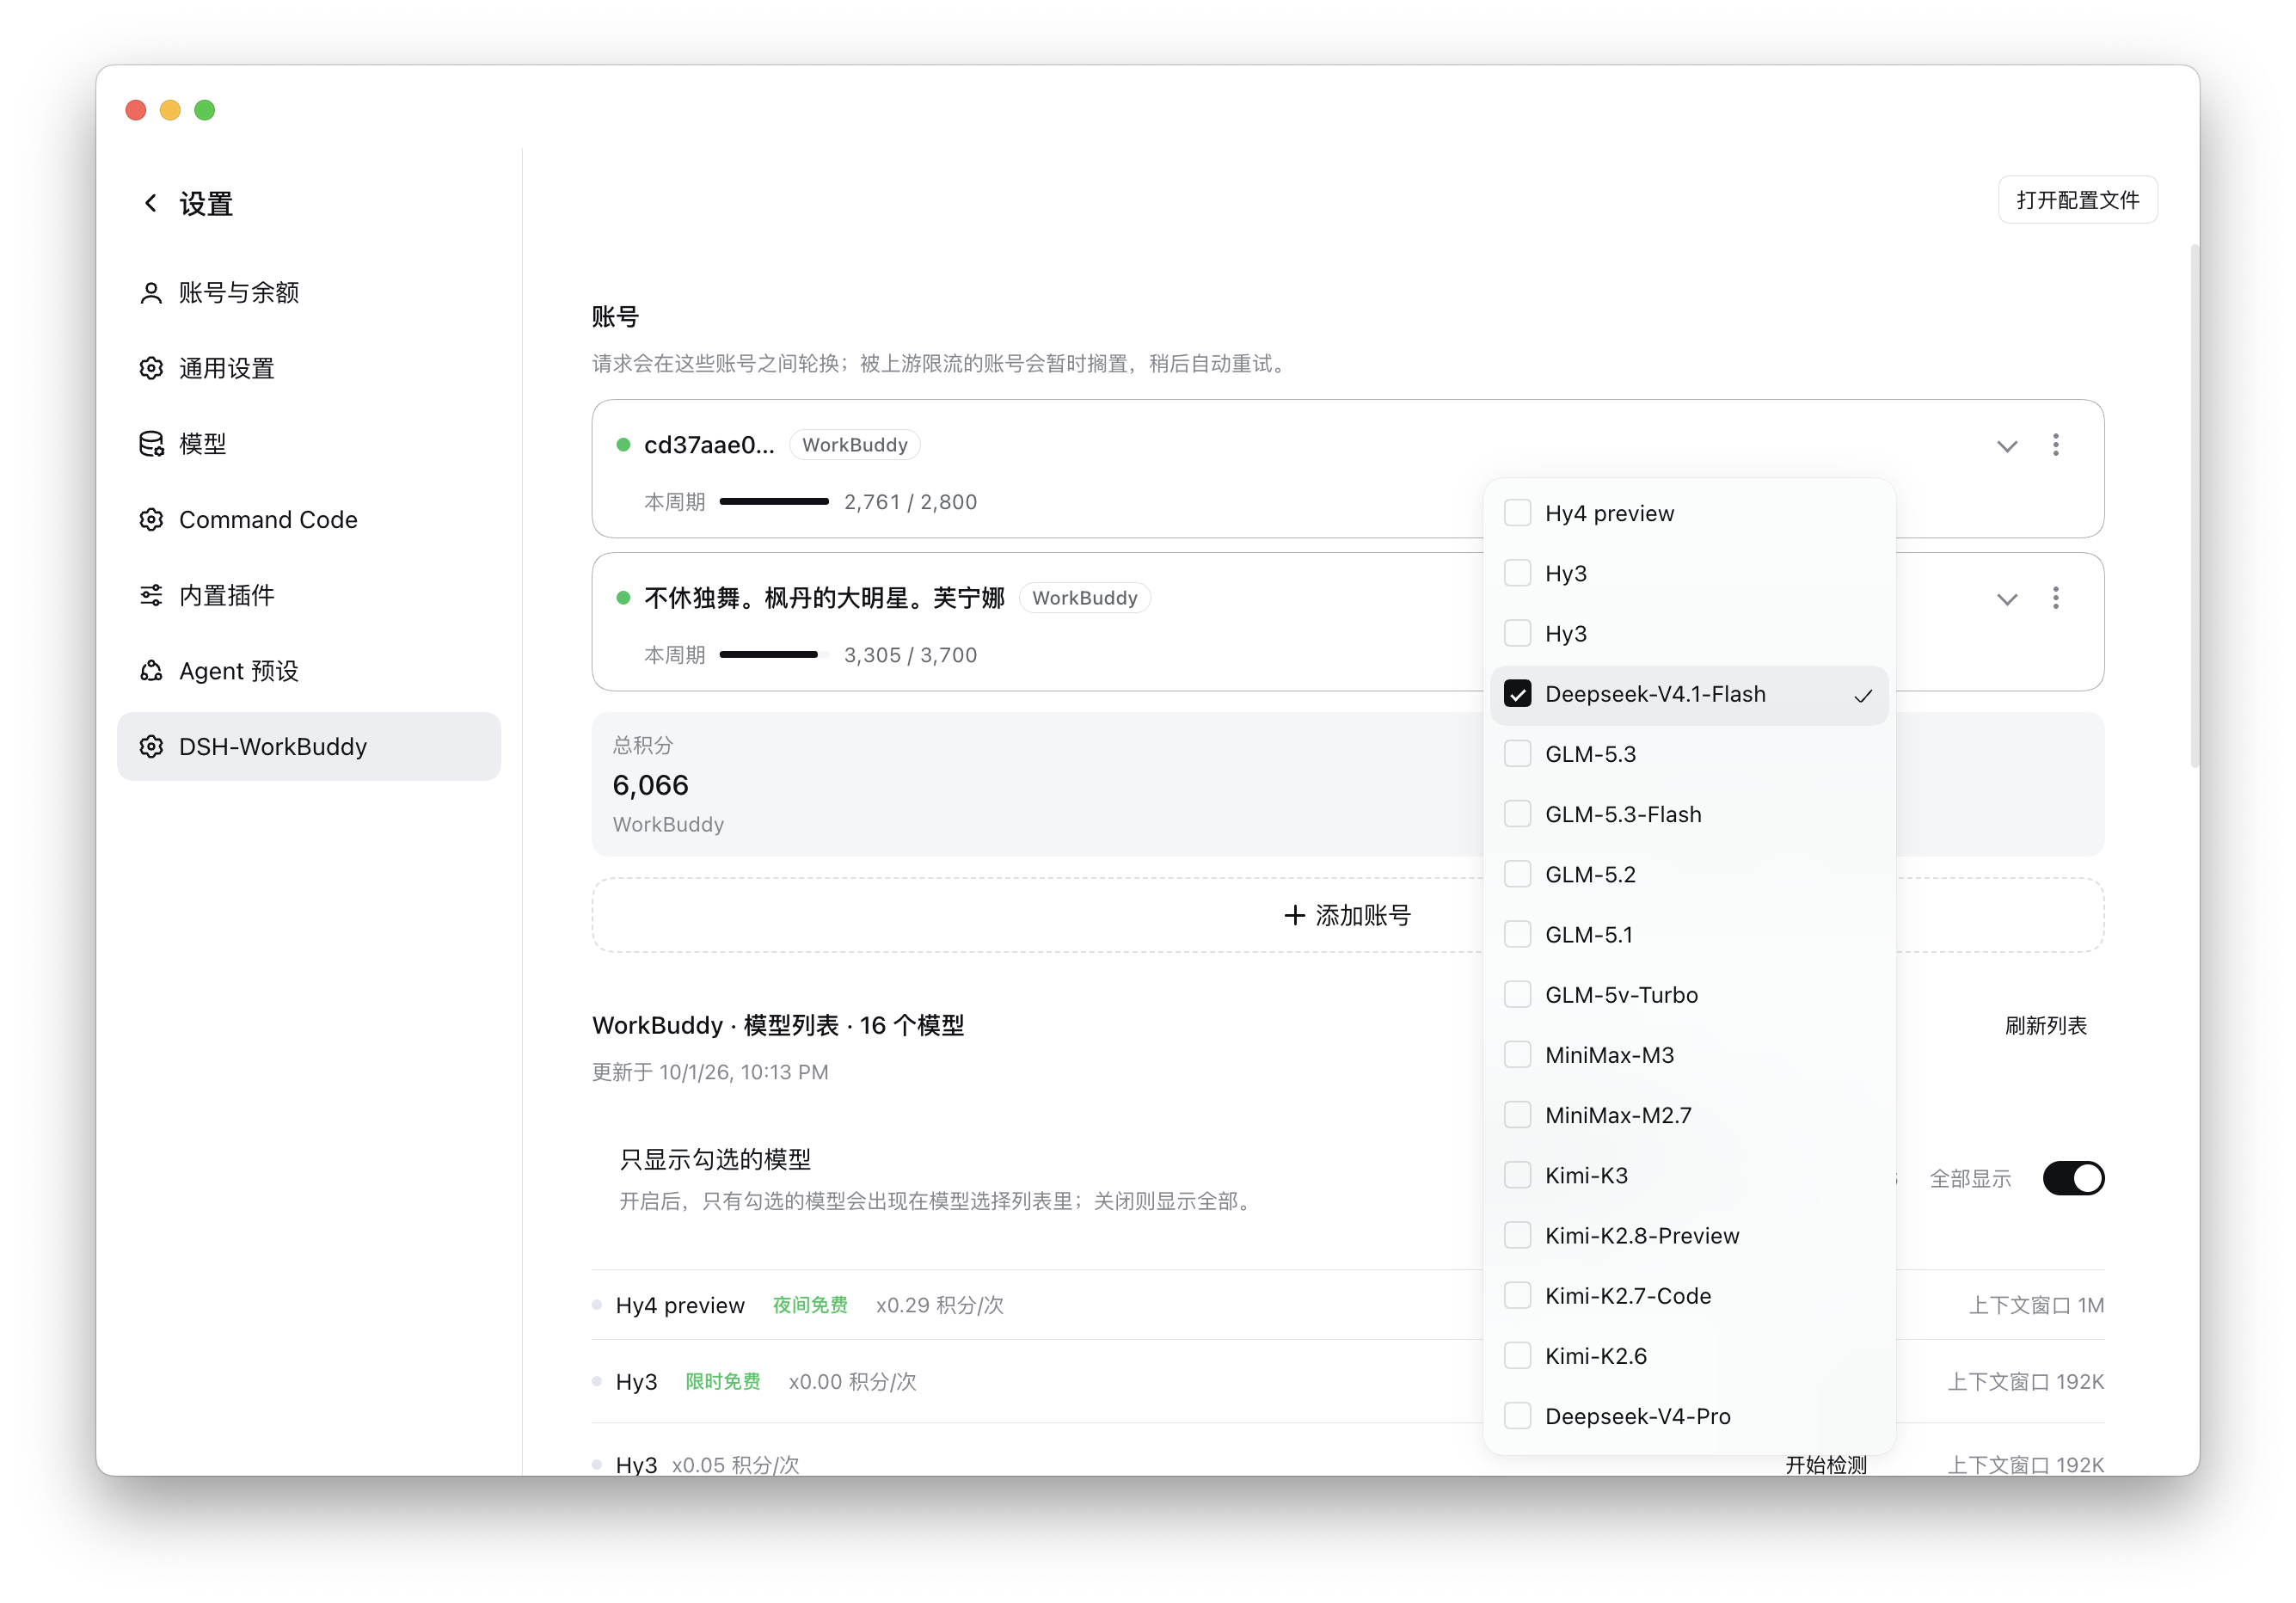Image resolution: width=2296 pixels, height=1603 pixels.
Task: Click the DSH-WorkBuddy gear icon
Action: 151,747
